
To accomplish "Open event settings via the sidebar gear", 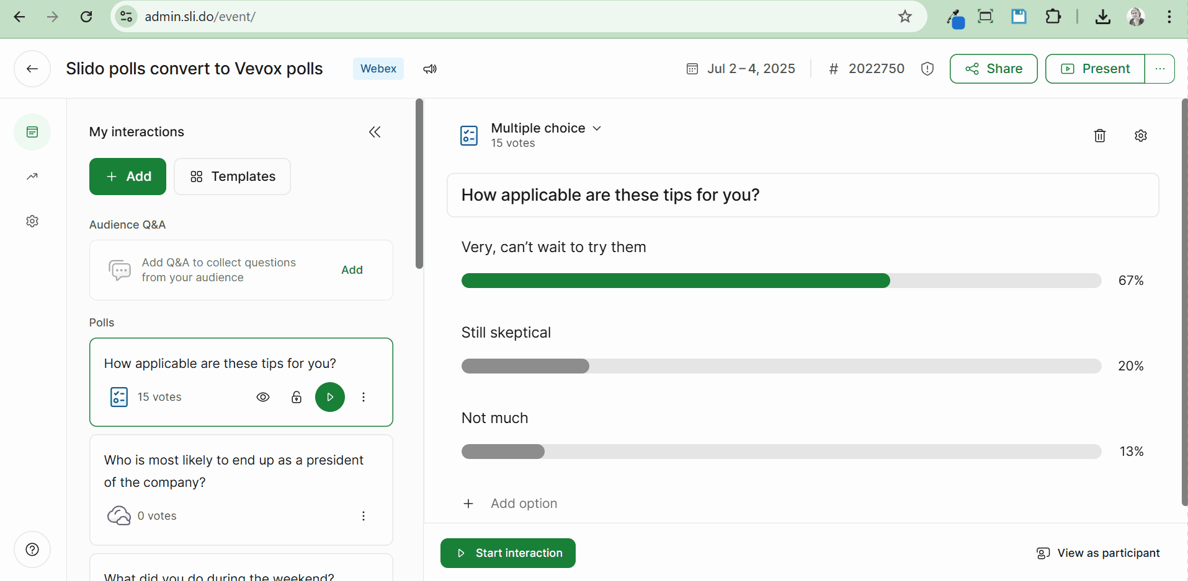I will (x=32, y=221).
